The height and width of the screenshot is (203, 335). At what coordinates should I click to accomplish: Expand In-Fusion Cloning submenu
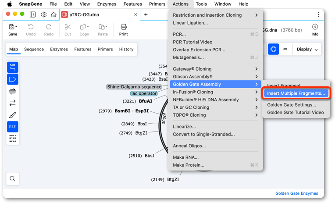(215, 92)
